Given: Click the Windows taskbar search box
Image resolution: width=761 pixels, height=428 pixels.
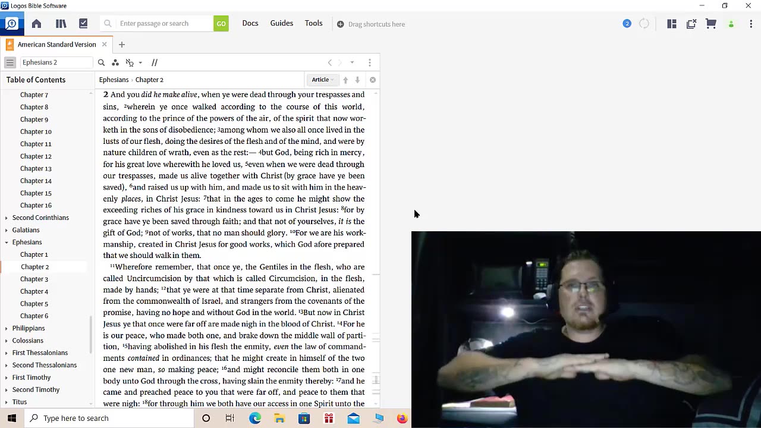Looking at the screenshot, I should coord(109,418).
